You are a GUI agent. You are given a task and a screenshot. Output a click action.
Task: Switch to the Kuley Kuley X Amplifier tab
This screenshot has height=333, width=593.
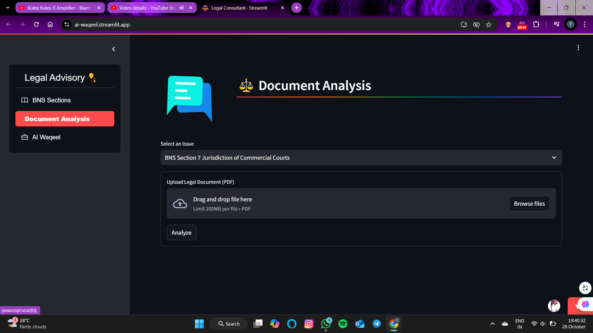59,8
